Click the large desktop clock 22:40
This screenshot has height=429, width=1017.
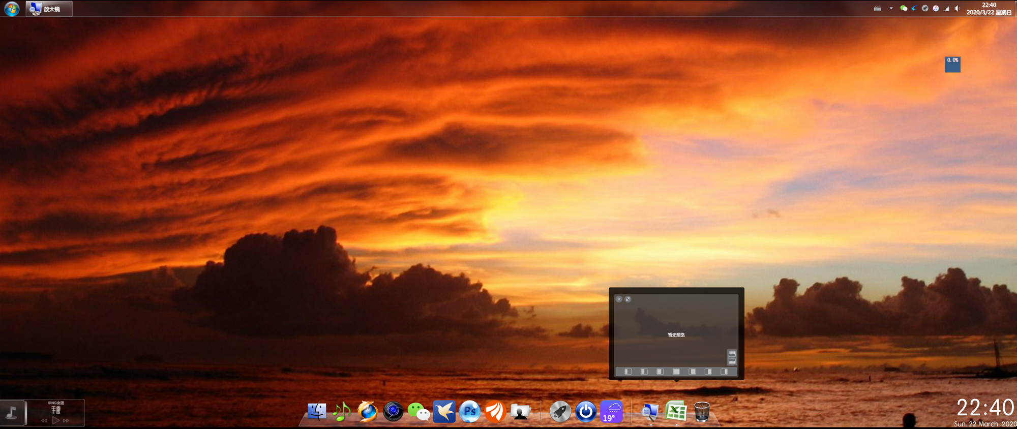[985, 408]
